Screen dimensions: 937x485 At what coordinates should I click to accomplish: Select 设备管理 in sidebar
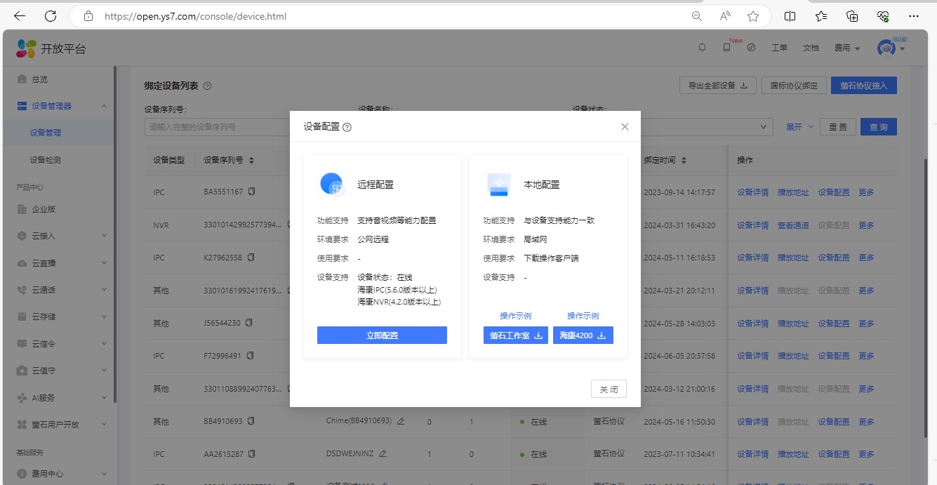coord(46,133)
